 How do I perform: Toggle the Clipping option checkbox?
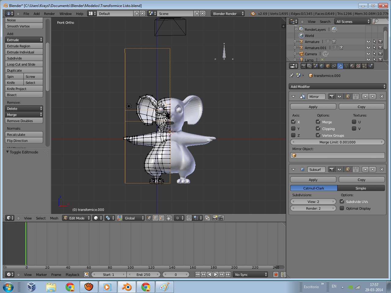coord(318,128)
